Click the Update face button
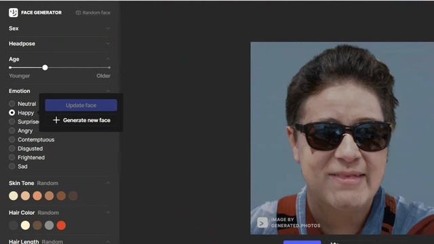 tap(81, 105)
